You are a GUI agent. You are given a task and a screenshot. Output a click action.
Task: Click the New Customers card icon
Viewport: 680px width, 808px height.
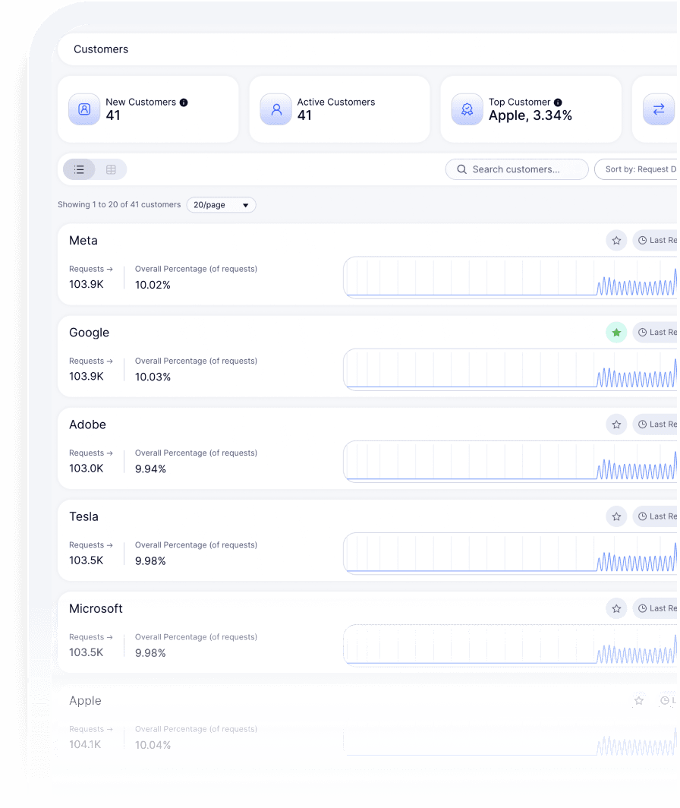[x=84, y=109]
